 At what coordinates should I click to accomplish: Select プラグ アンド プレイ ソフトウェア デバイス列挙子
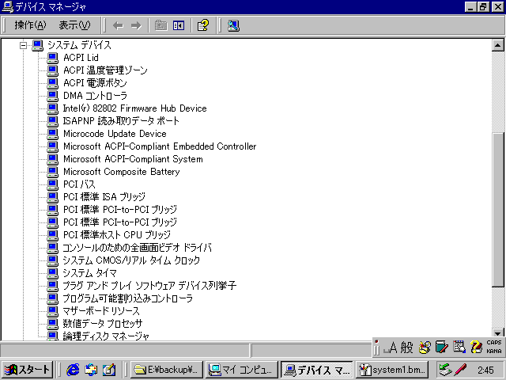pyautogui.click(x=149, y=286)
